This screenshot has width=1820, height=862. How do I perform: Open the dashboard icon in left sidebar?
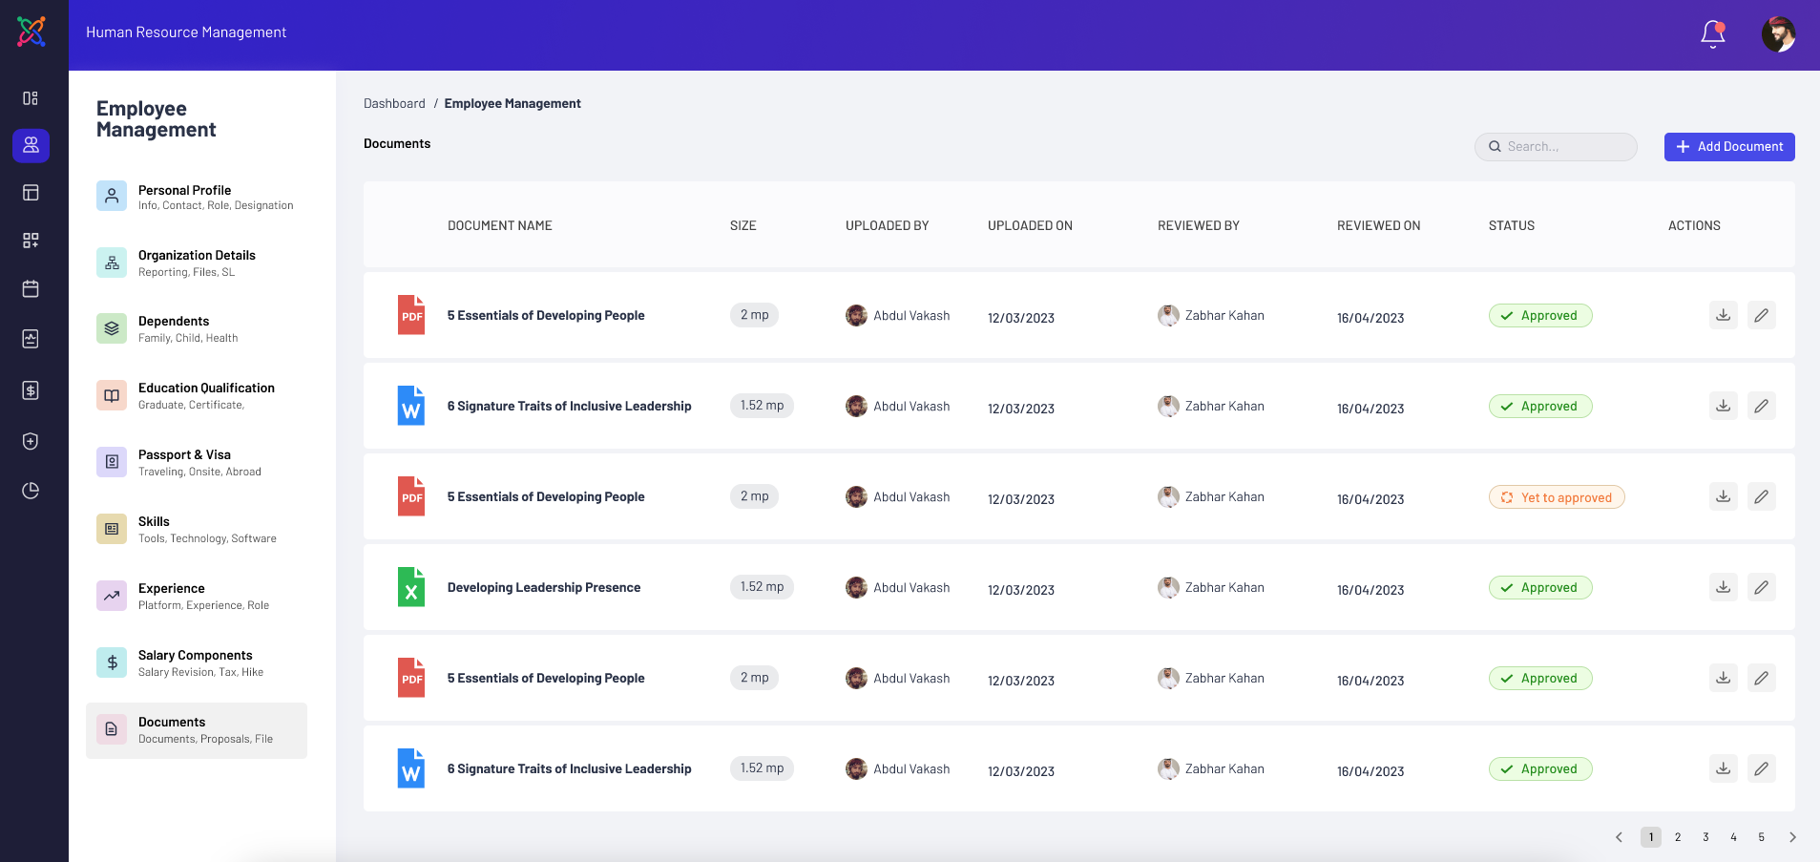31,98
